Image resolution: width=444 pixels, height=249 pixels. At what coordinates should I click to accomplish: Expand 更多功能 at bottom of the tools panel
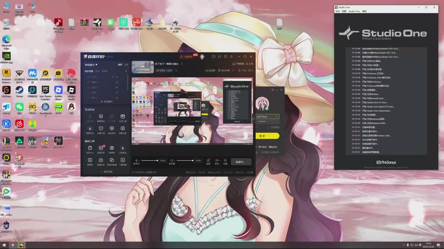click(107, 172)
